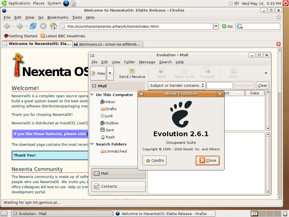Collapse the On This Computer tree

[x=92, y=95]
